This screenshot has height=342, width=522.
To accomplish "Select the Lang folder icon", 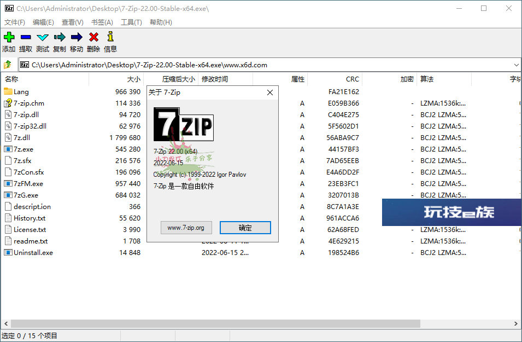I will [x=8, y=91].
